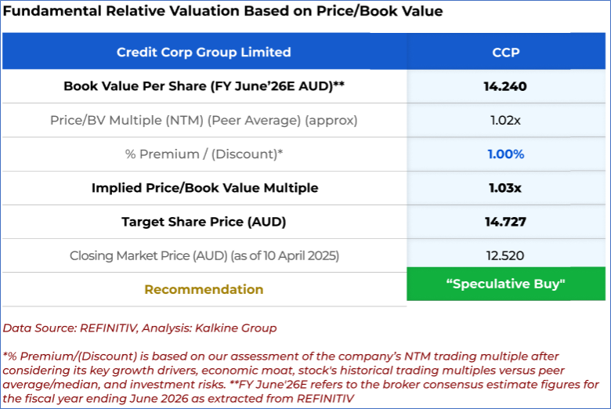Select the "Target Share Price (AUD)" label
This screenshot has width=611, height=409.
pos(204,222)
